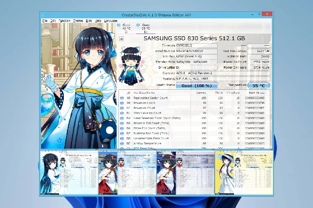
Task: Select the Airflow Temperature attribute name
Action: click(x=148, y=144)
